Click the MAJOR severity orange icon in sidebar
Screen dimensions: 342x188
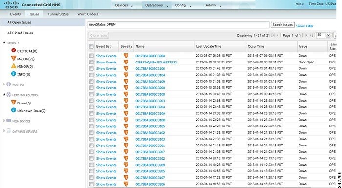tap(14, 59)
